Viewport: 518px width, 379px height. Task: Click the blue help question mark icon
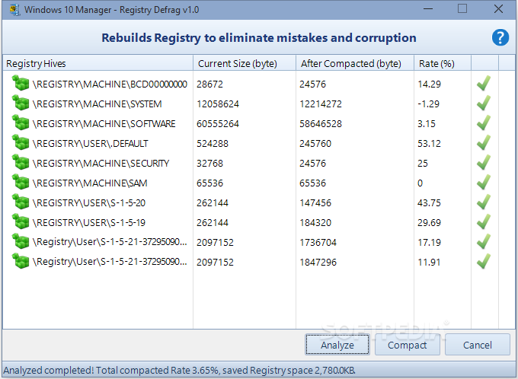[500, 37]
